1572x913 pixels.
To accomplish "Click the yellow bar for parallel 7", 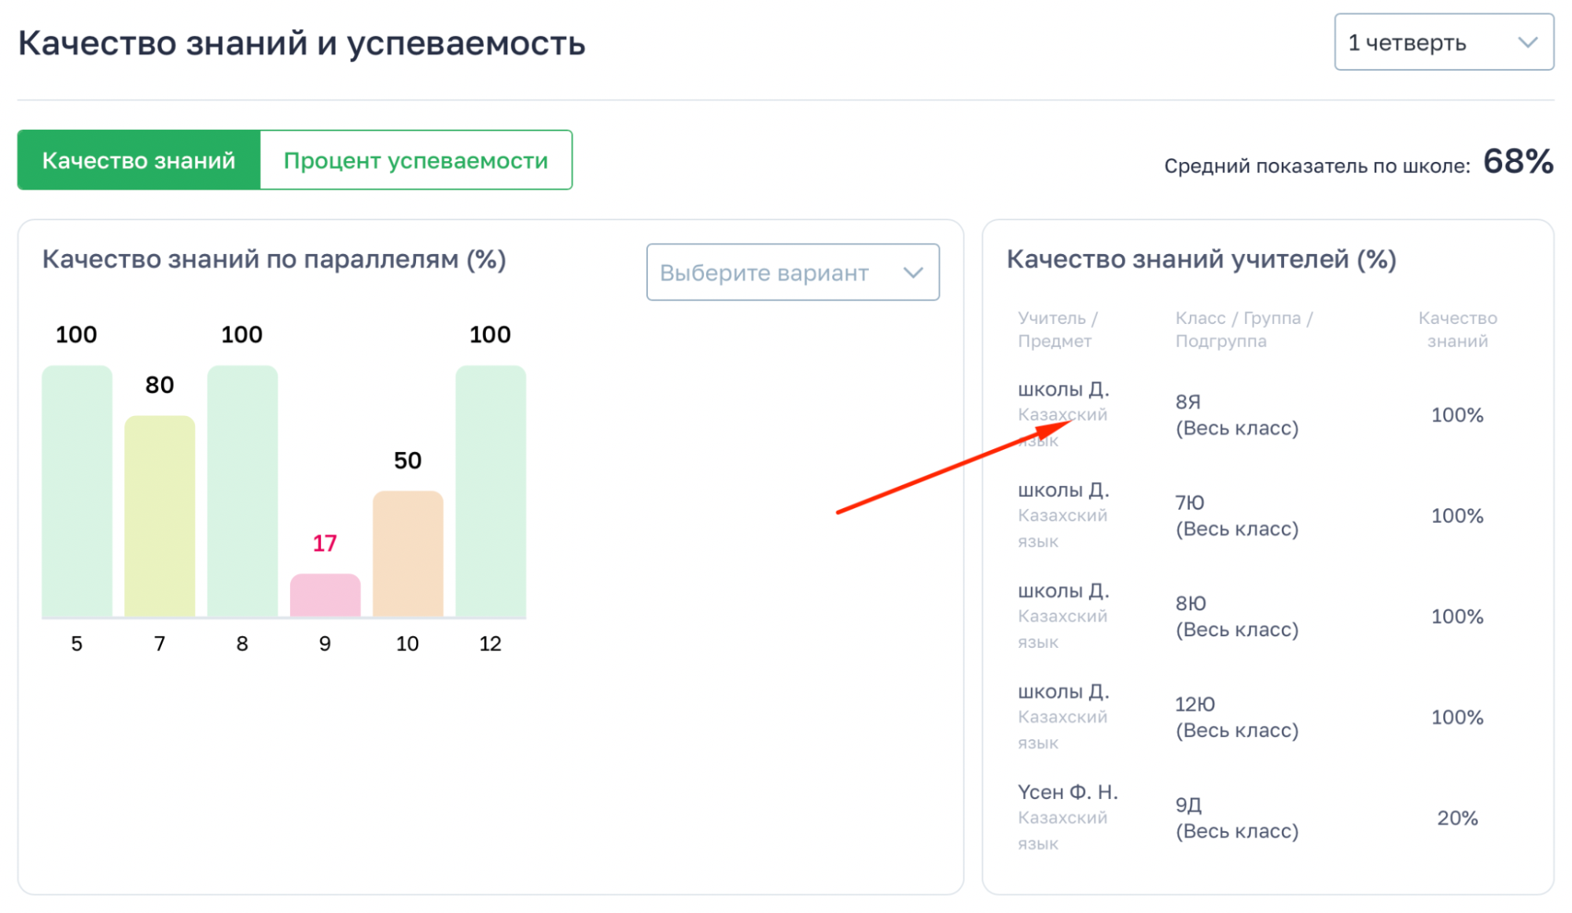I will (160, 517).
